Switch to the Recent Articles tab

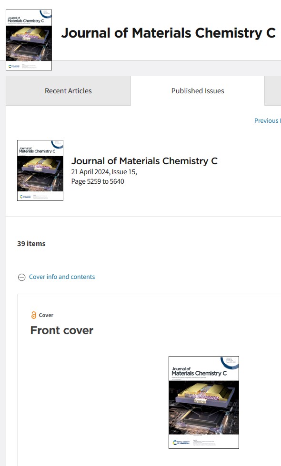click(x=68, y=90)
